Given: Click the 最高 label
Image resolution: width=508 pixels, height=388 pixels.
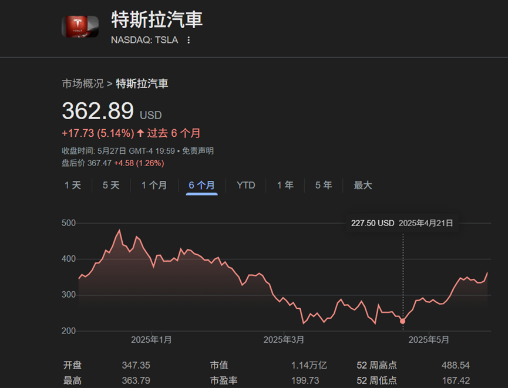Looking at the screenshot, I should 72,380.
